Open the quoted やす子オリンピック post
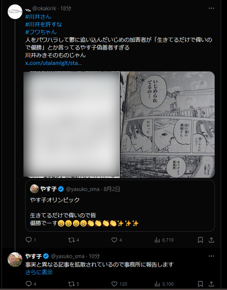The height and width of the screenshot is (290, 227). pos(120,205)
